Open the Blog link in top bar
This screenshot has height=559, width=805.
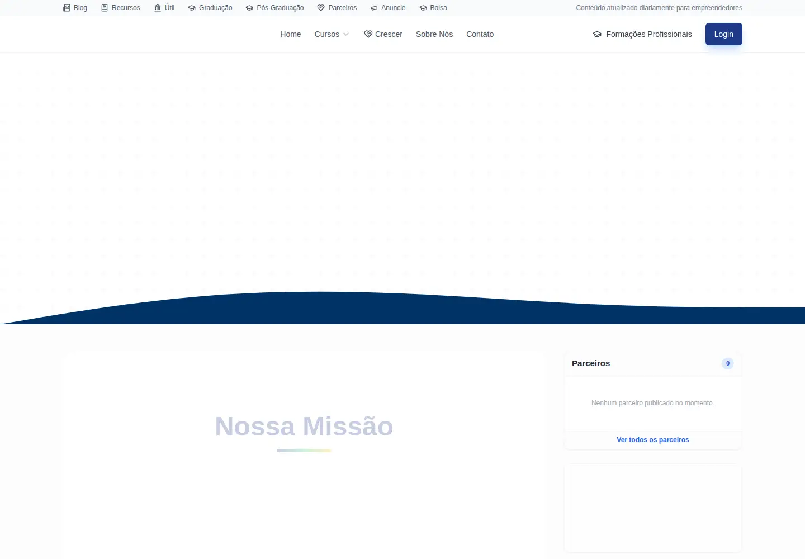coord(75,8)
